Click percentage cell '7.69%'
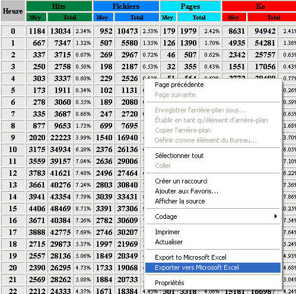Viewport: 296px width, 294px height. click(x=83, y=232)
